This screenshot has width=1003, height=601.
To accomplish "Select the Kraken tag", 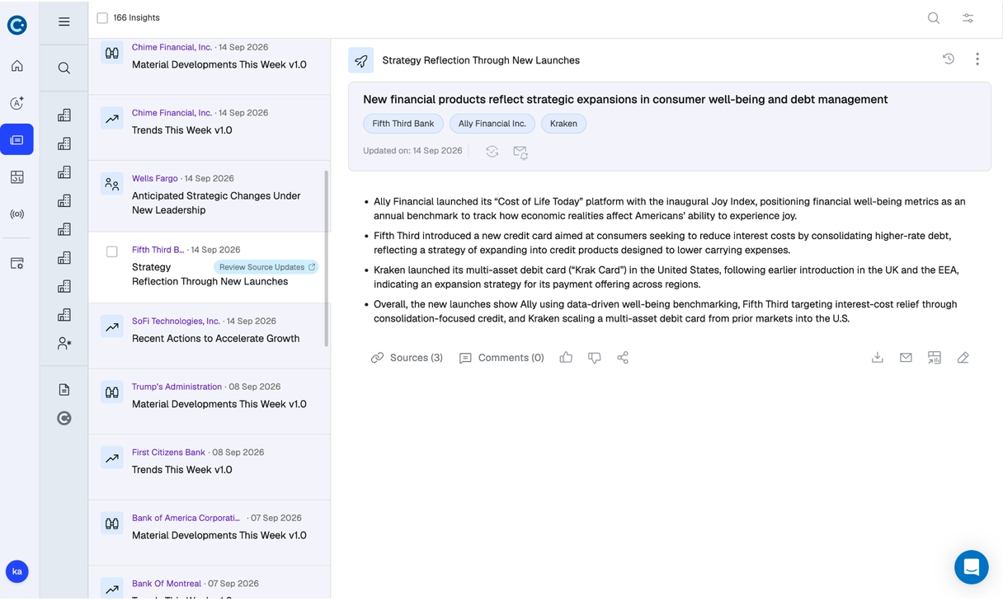I will click(564, 124).
